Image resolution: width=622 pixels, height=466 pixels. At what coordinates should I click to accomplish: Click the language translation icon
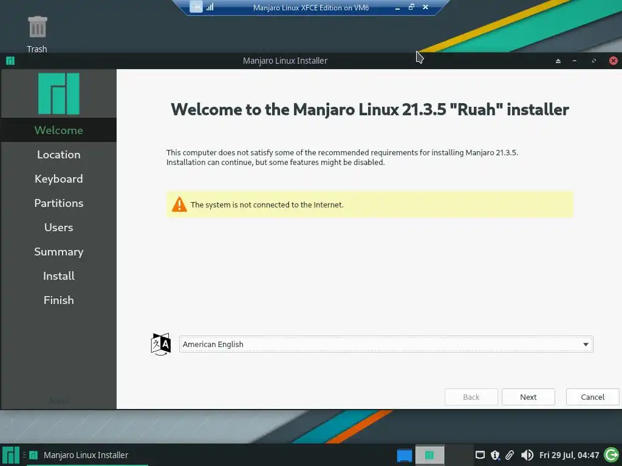click(x=160, y=344)
